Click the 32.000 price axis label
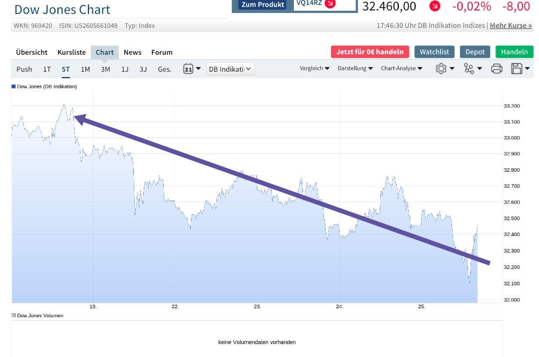The image size is (539, 357). tap(512, 300)
